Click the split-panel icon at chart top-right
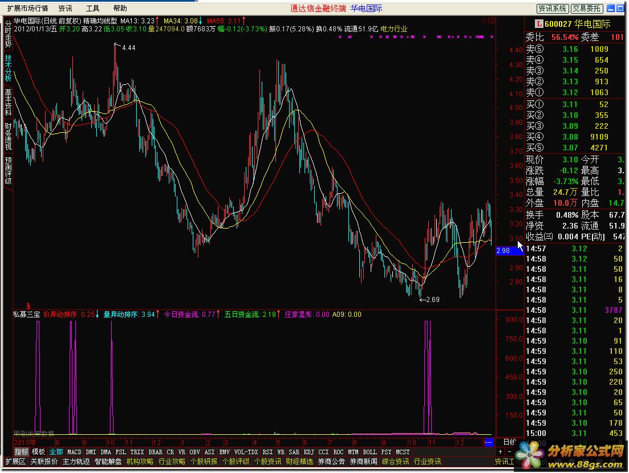The width and height of the screenshot is (629, 473). click(490, 21)
